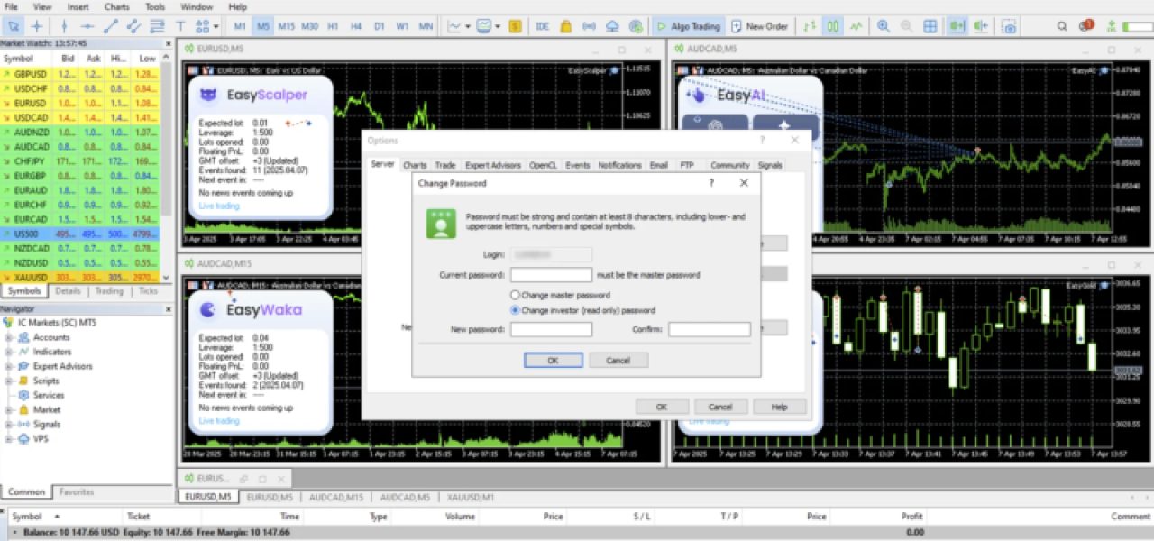
Task: Select the text label tool
Action: tap(180, 26)
